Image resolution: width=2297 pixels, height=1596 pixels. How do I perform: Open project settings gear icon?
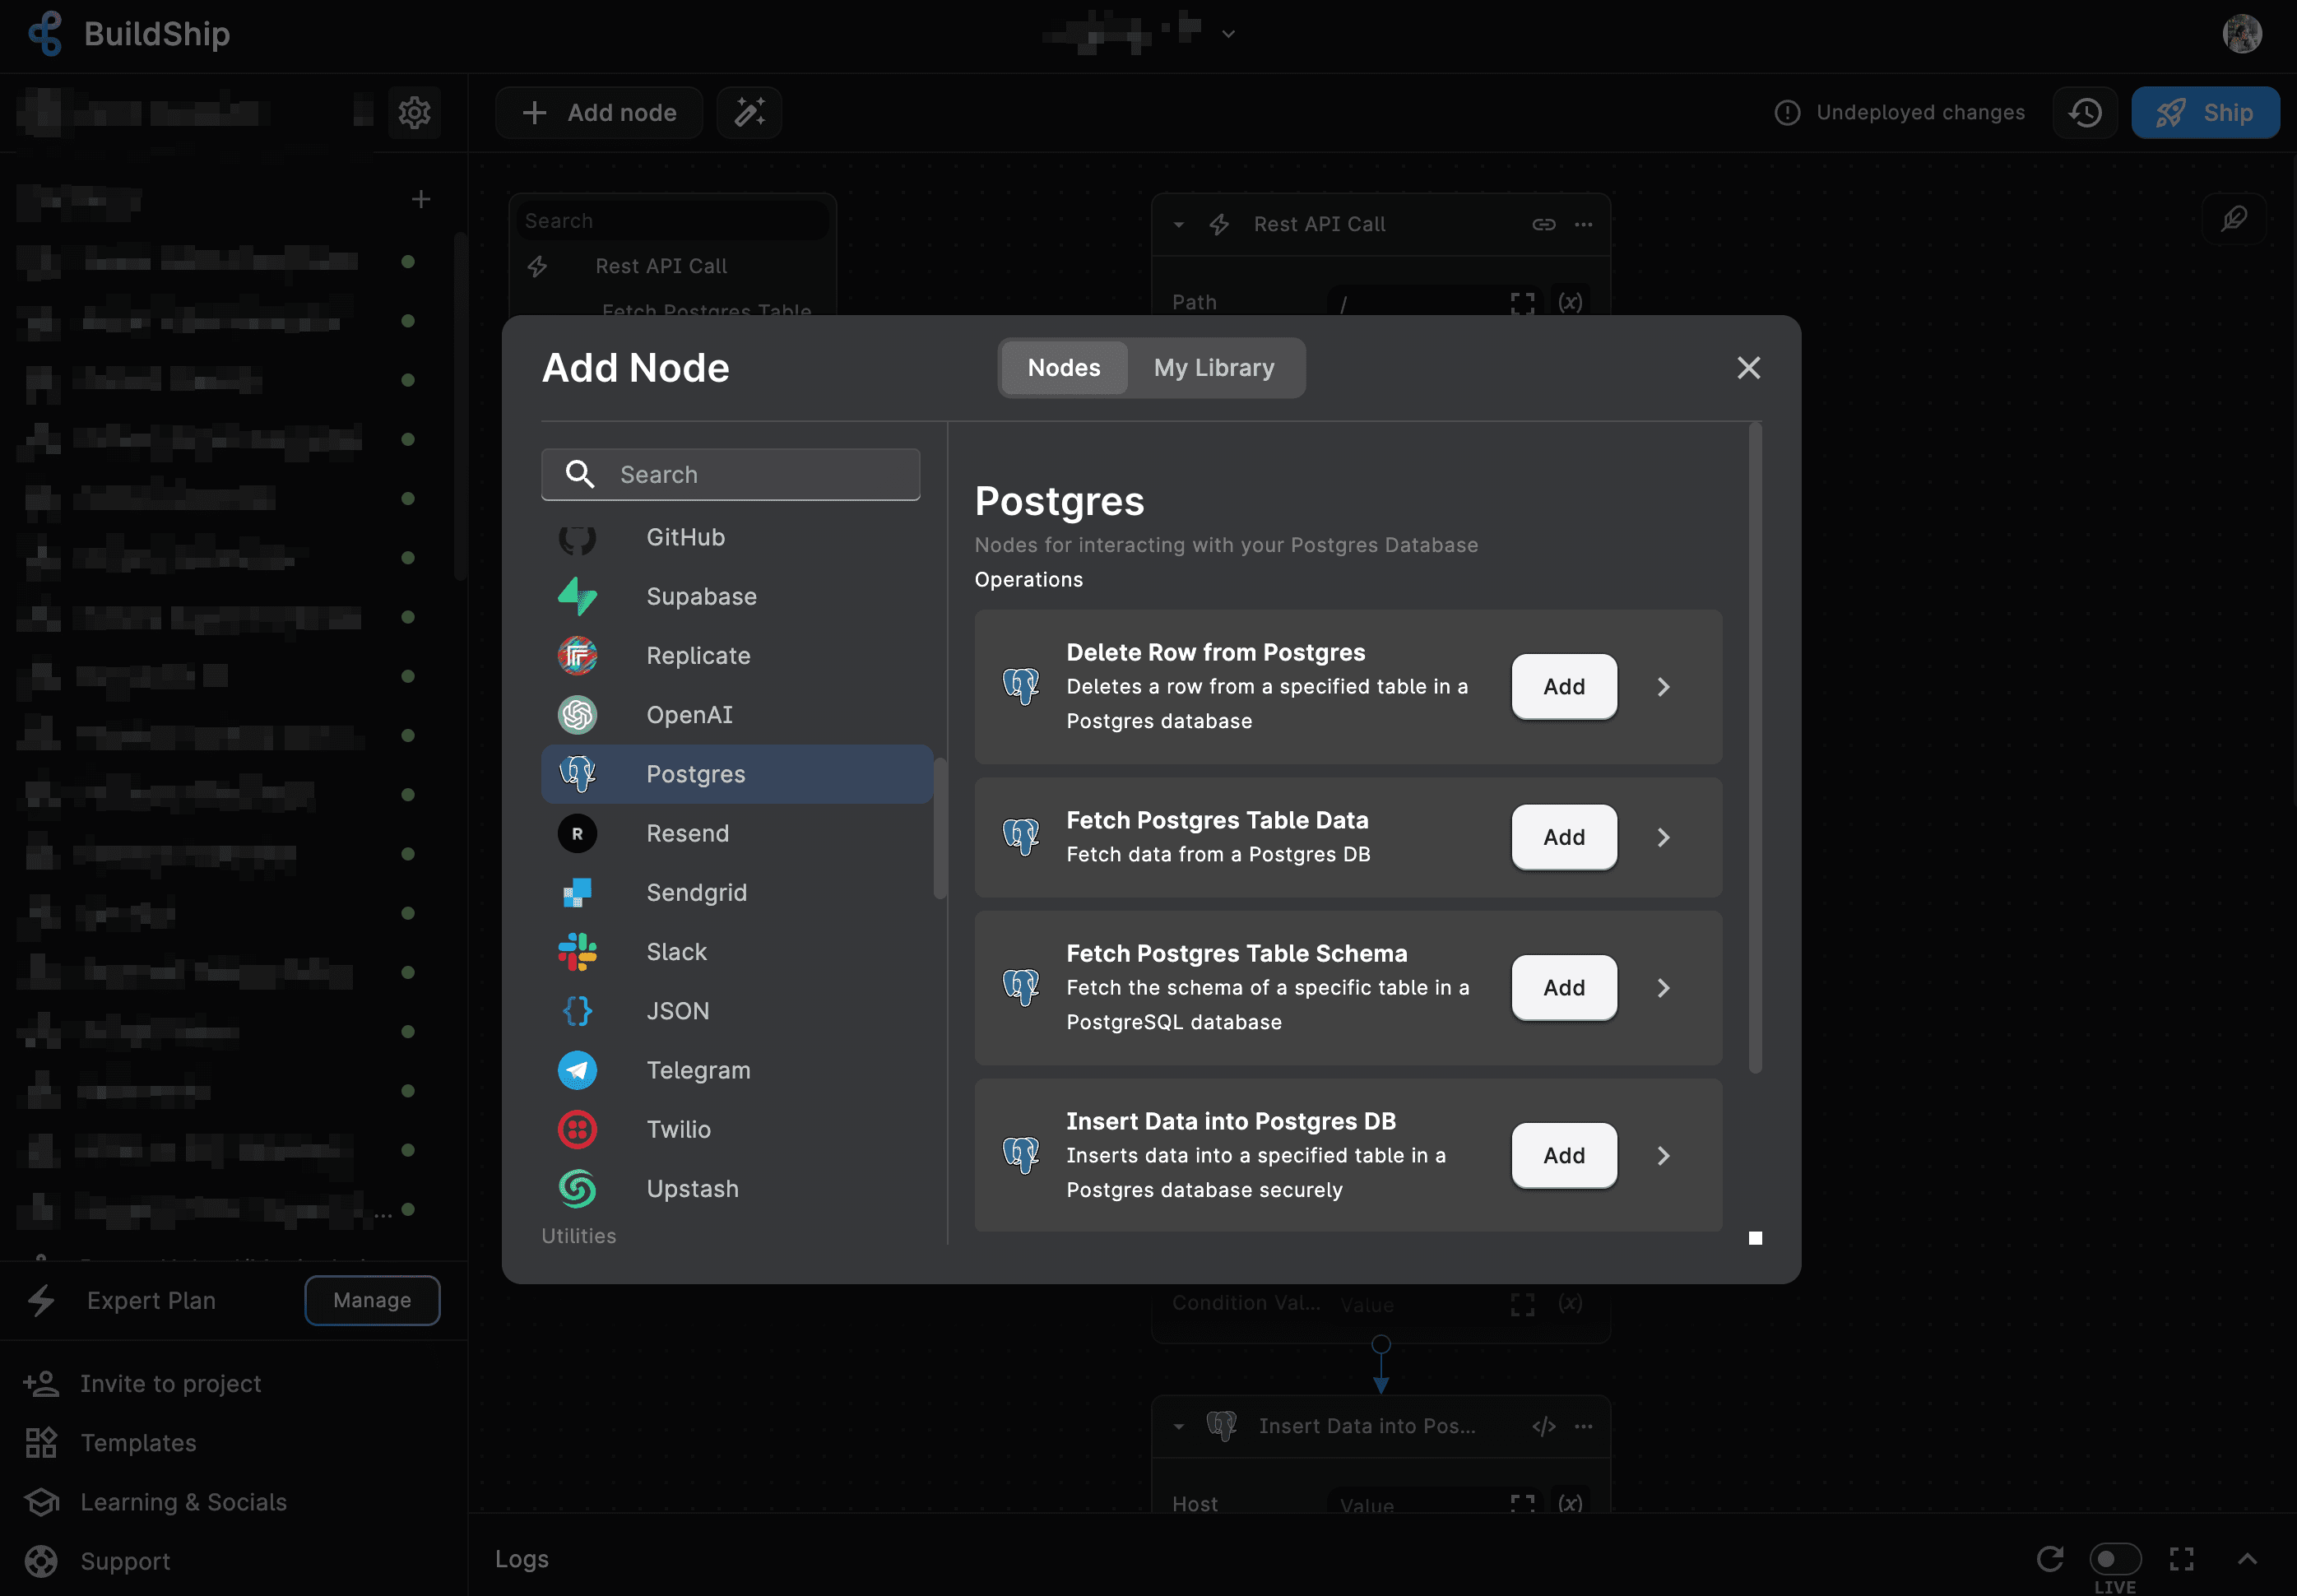pos(414,112)
